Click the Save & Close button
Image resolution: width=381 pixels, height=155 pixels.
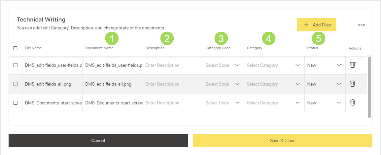[x=283, y=140]
